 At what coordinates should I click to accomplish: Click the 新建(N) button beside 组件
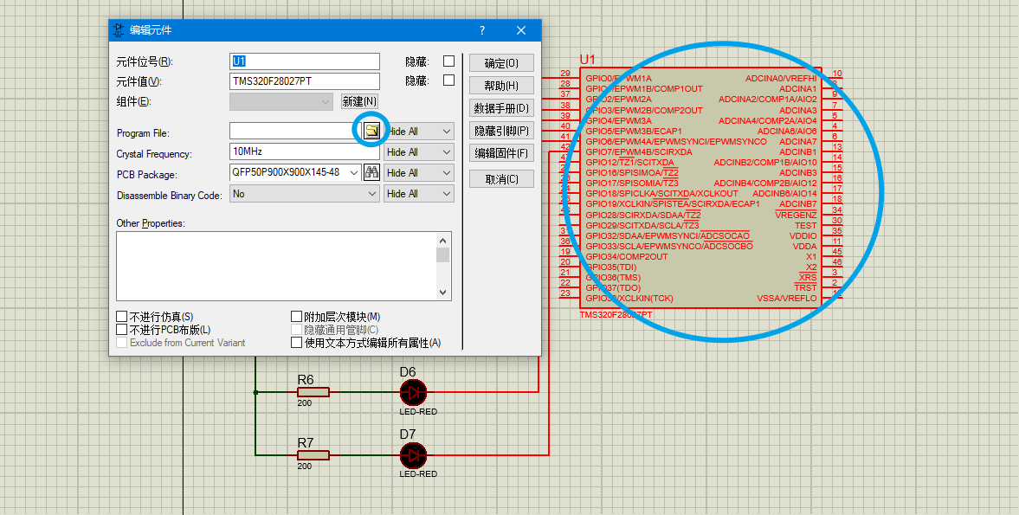click(x=358, y=100)
